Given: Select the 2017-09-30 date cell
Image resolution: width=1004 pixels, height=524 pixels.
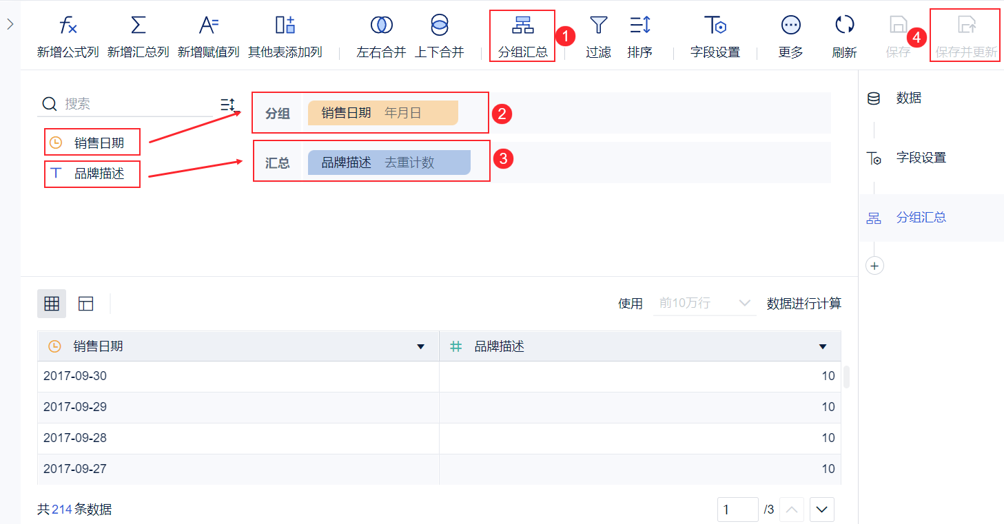Looking at the screenshot, I should pos(238,377).
